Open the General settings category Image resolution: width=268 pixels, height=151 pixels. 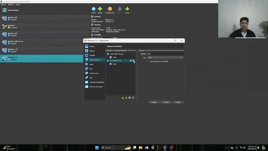click(x=95, y=46)
